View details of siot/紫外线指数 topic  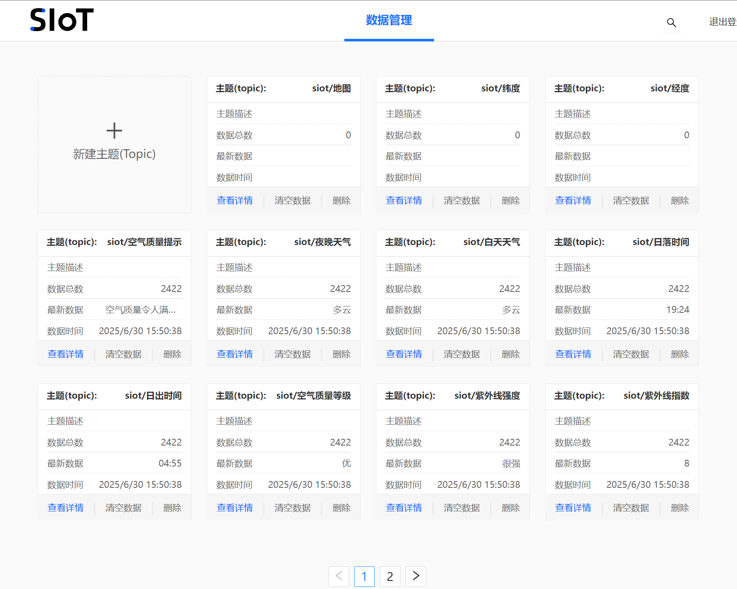point(573,507)
